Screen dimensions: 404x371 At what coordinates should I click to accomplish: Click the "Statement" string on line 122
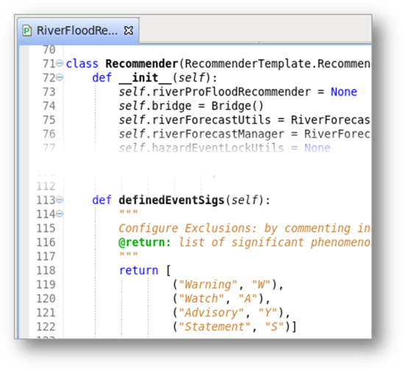coord(214,327)
